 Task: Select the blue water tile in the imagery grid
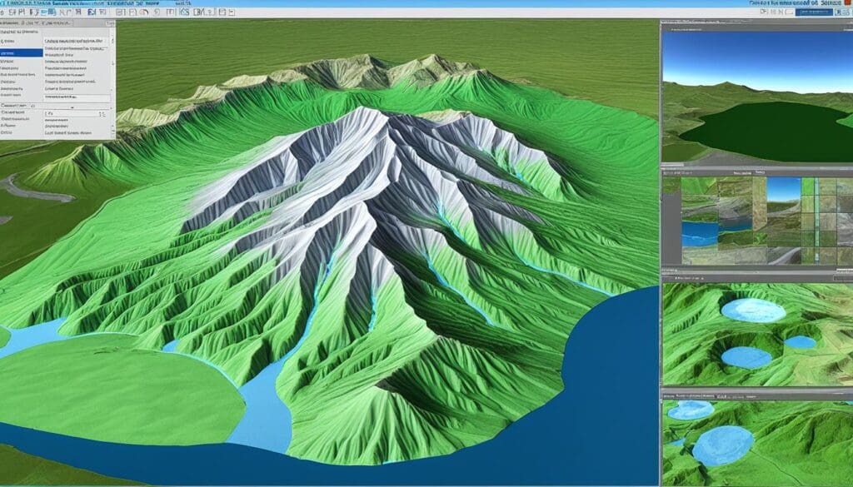tap(699, 232)
